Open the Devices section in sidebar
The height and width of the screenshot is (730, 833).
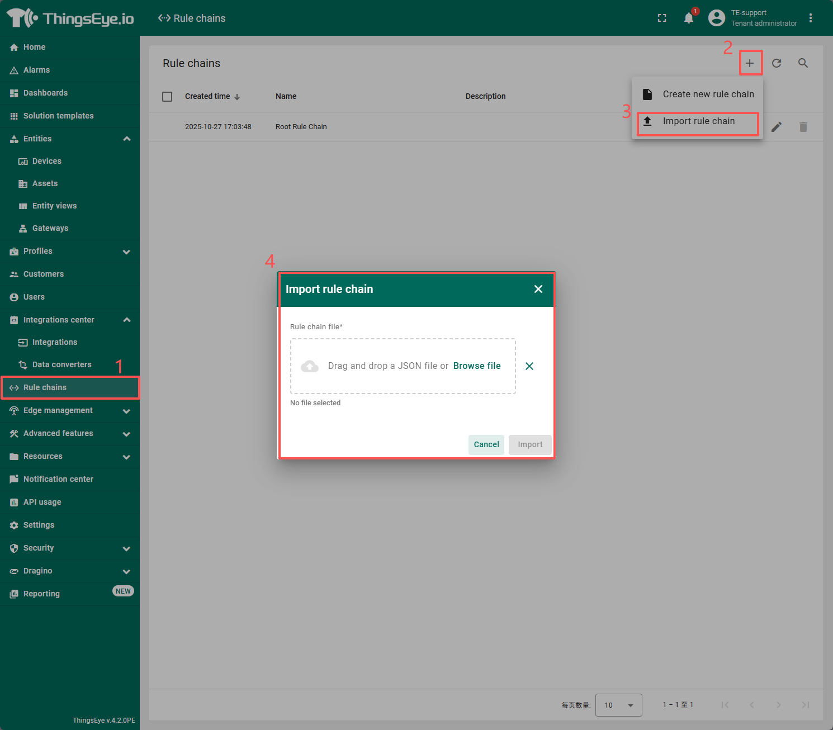coord(46,161)
